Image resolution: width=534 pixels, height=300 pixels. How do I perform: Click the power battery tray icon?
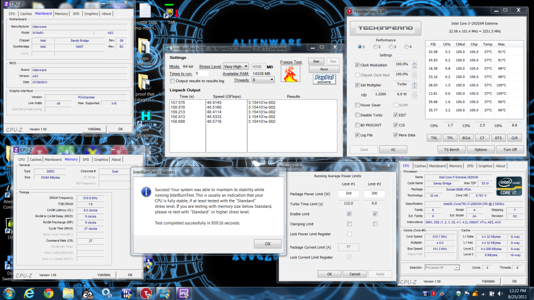(492, 294)
